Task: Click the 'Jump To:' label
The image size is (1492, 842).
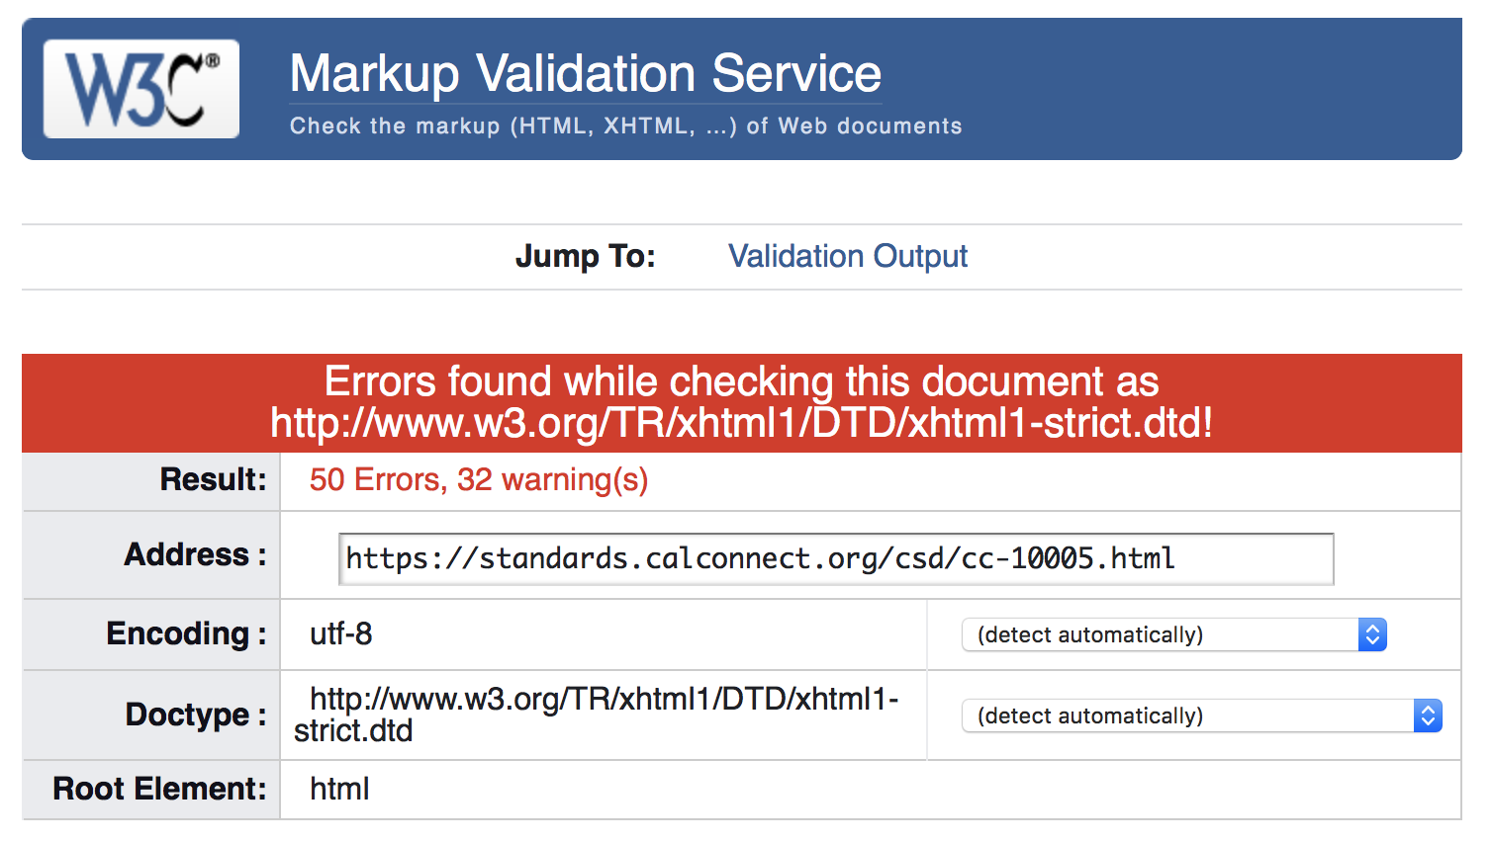Action: coord(585,256)
